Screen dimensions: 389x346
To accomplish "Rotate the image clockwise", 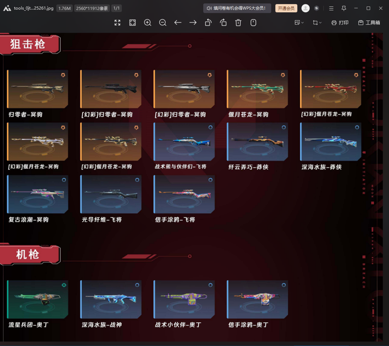I will tap(223, 23).
